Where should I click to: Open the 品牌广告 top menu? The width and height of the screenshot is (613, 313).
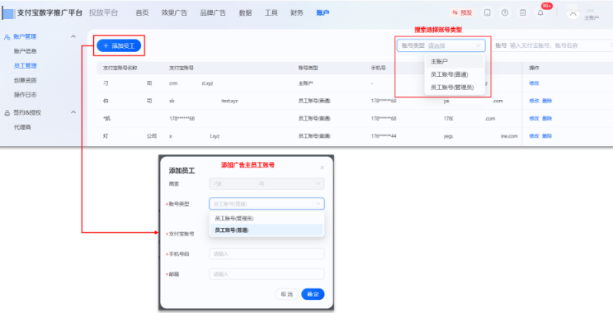tap(213, 13)
